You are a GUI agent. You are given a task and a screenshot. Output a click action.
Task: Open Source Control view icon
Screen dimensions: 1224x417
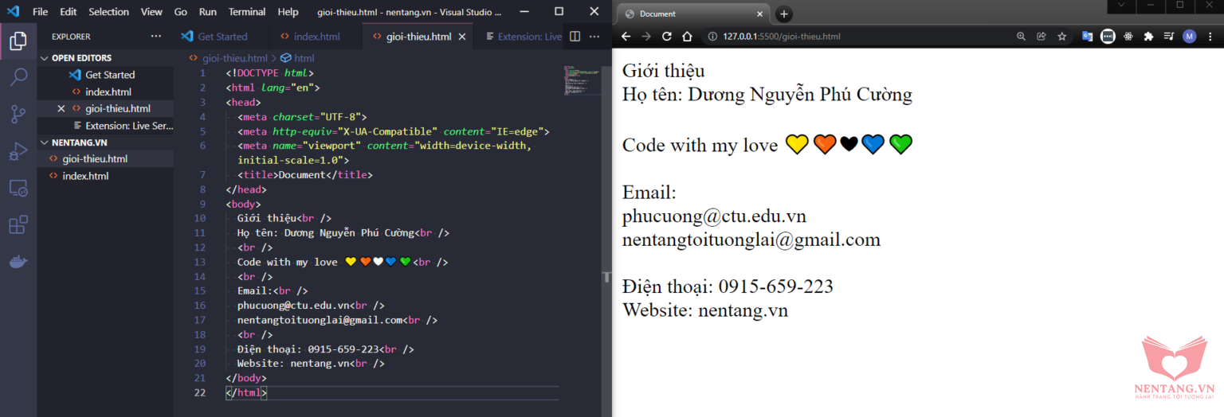coord(18,114)
